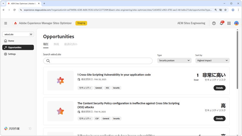Click the 非常に高い risk label
This screenshot has width=242, height=136.
[214, 75]
